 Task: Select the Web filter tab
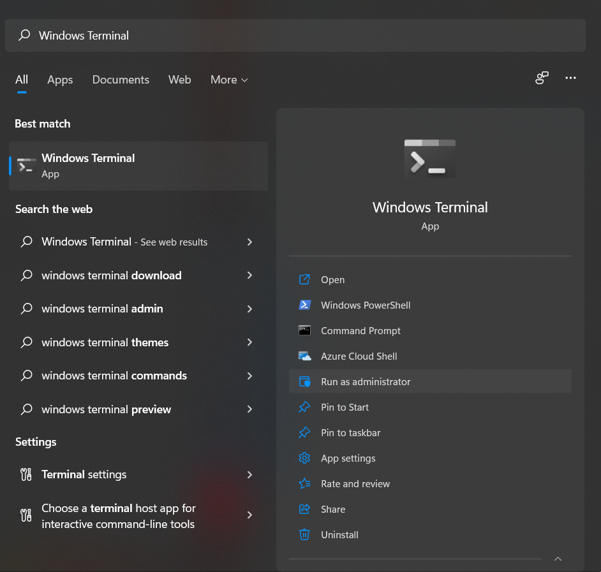coord(180,80)
